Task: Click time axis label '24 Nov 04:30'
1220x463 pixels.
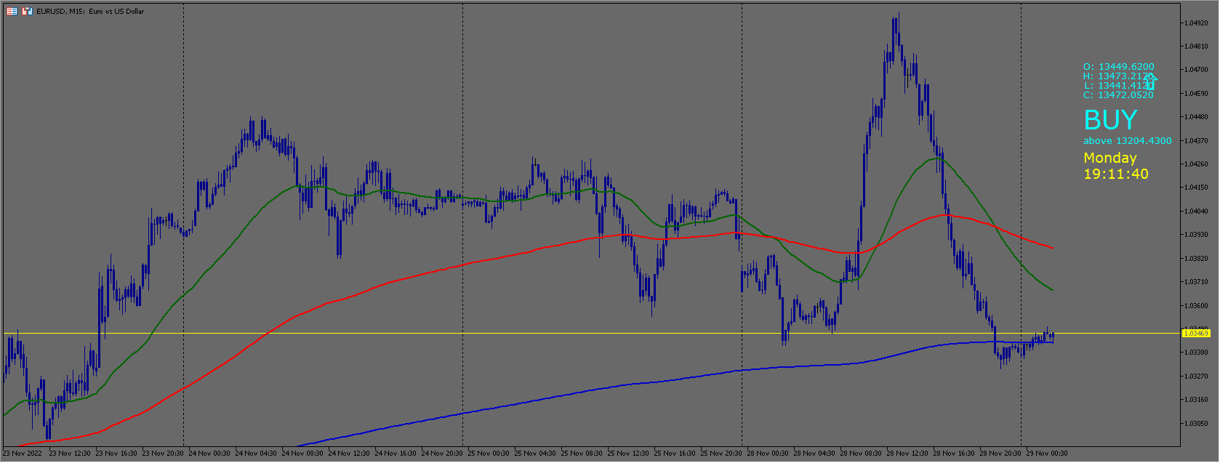Action: 256,454
